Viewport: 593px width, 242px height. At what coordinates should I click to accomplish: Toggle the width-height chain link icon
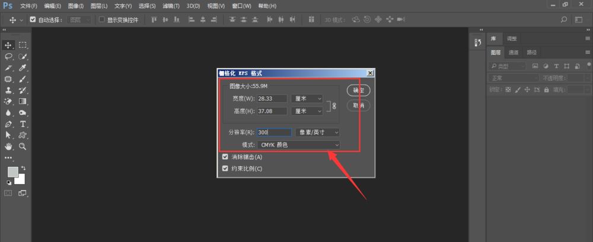pos(334,106)
